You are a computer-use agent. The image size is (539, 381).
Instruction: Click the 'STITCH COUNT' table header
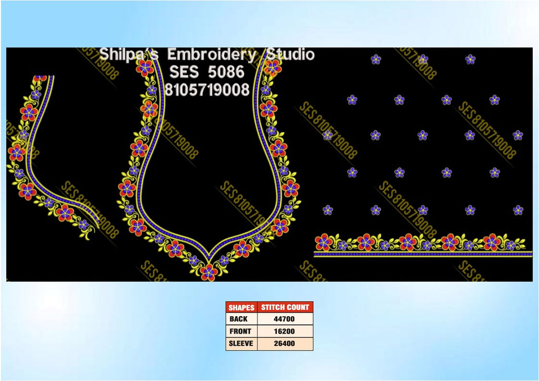[x=285, y=307]
